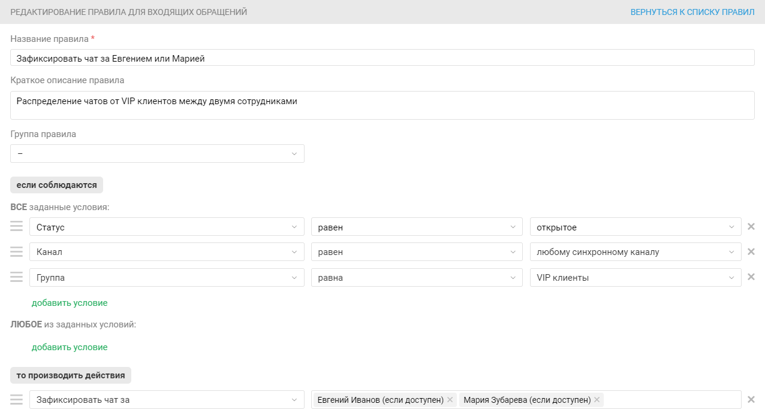Screen dimensions: 765x419
Task: Open the Группа правила dropdown
Action: (x=157, y=154)
